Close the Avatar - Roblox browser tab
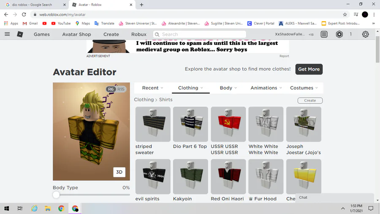This screenshot has width=380, height=214. [131, 5]
